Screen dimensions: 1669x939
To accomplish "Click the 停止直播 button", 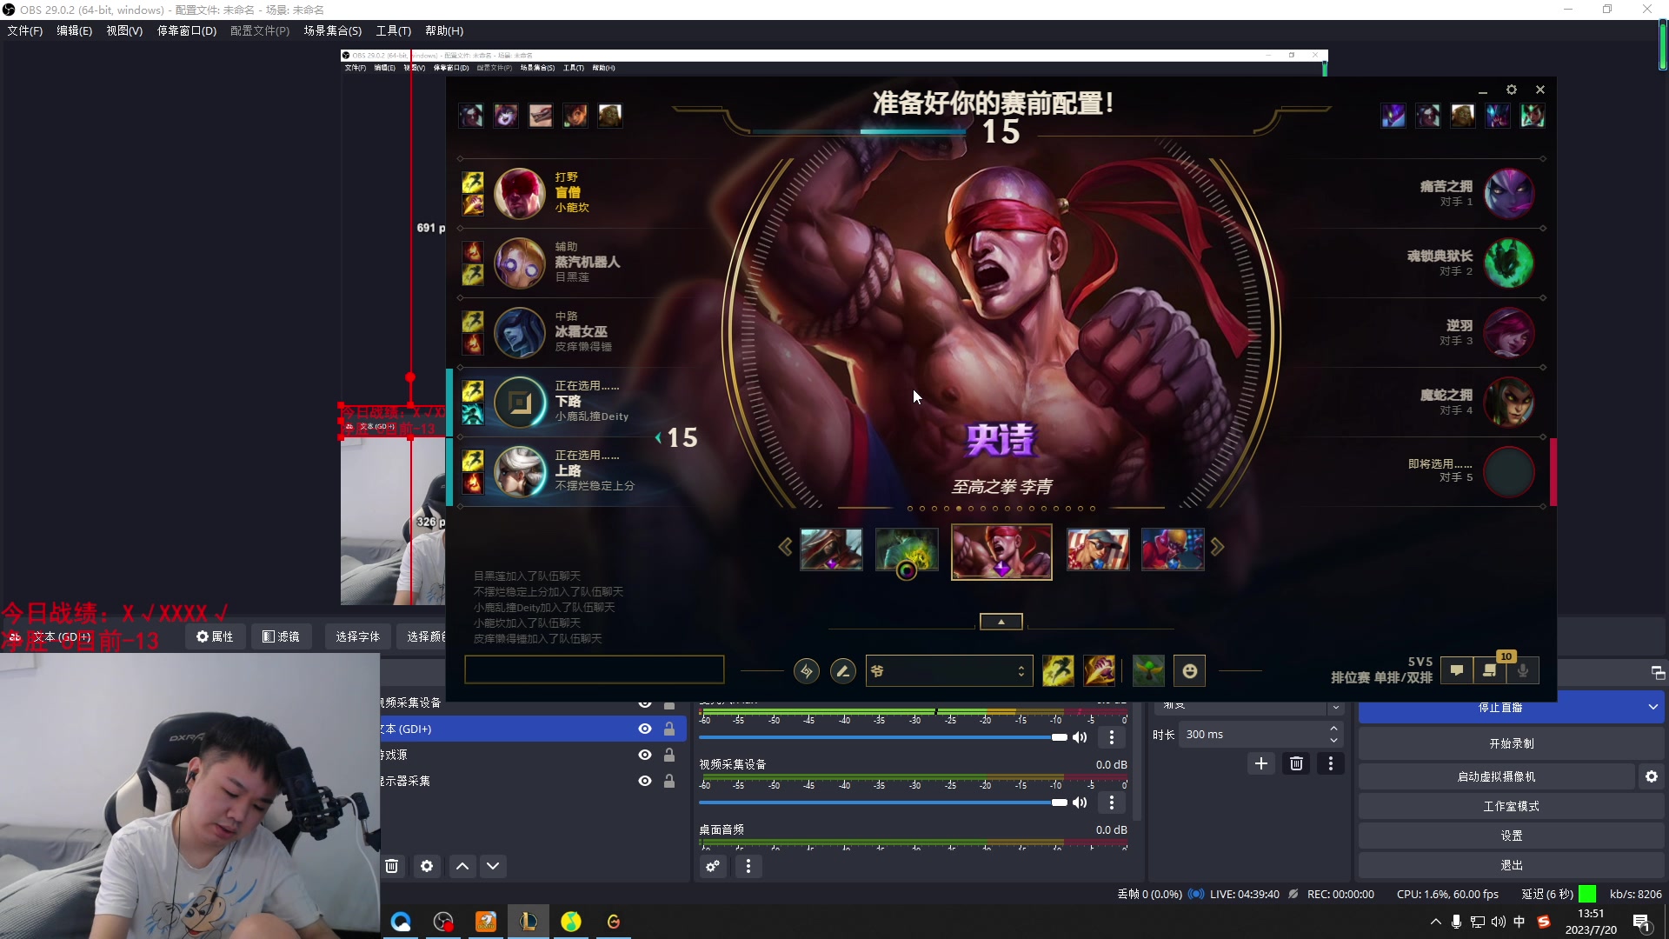I will pyautogui.click(x=1500, y=708).
